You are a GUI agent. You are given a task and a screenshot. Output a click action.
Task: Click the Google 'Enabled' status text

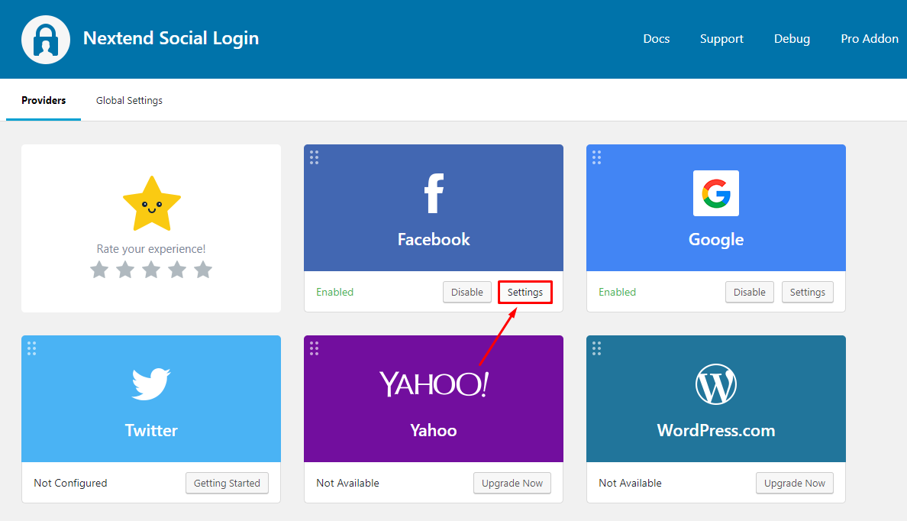pyautogui.click(x=617, y=293)
